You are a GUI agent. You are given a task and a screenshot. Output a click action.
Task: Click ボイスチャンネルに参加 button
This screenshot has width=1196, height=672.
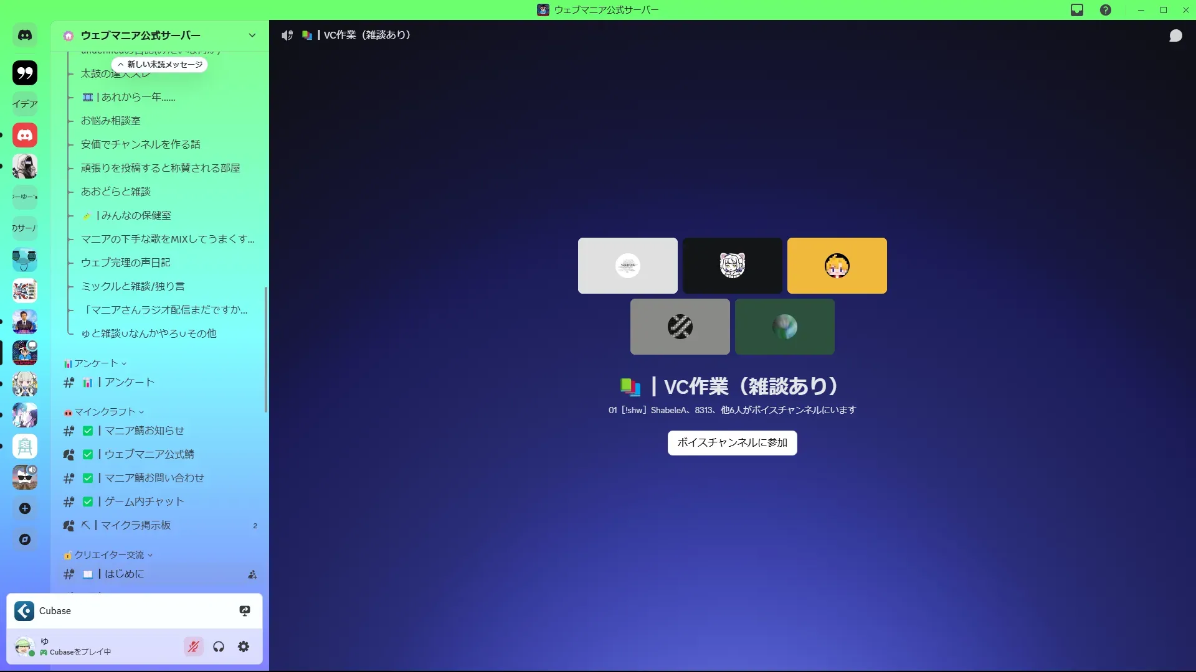tap(732, 442)
